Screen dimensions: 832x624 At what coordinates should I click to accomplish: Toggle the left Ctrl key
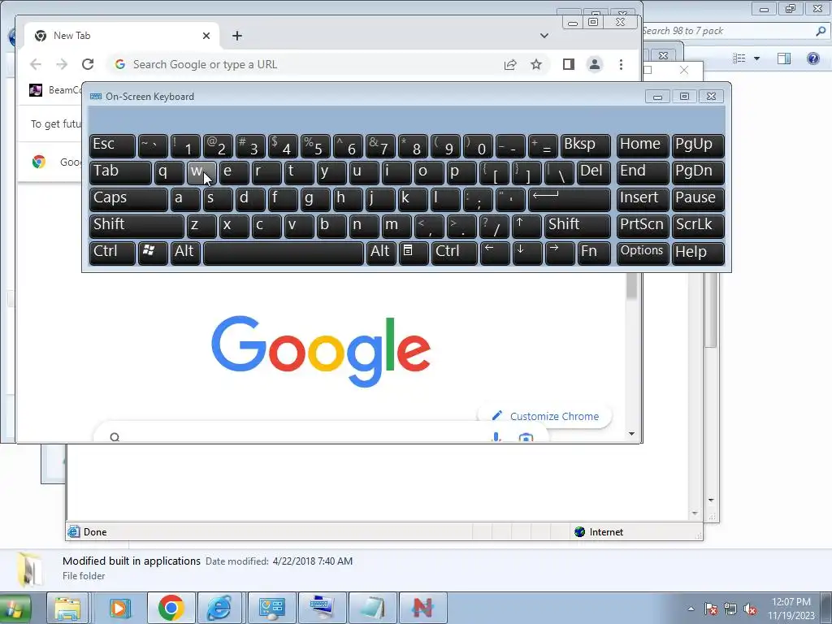click(112, 253)
